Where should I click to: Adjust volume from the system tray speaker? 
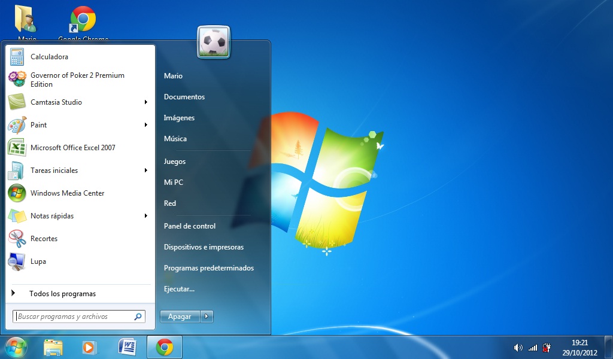[518, 347]
